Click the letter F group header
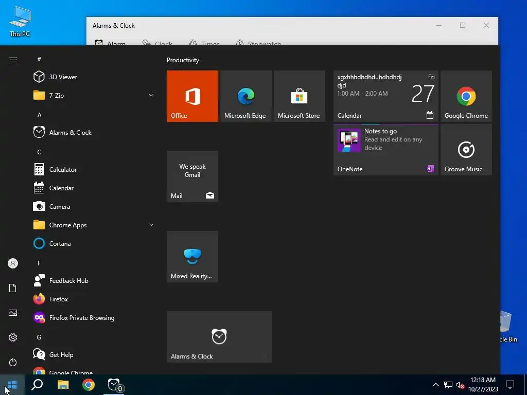 click(x=39, y=263)
